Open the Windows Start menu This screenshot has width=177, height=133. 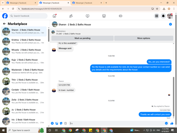pyautogui.click(x=3, y=130)
